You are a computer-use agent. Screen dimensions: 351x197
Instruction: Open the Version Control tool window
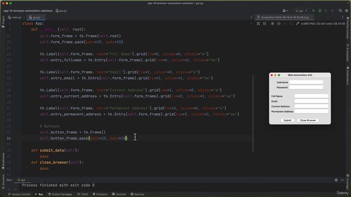19,194
